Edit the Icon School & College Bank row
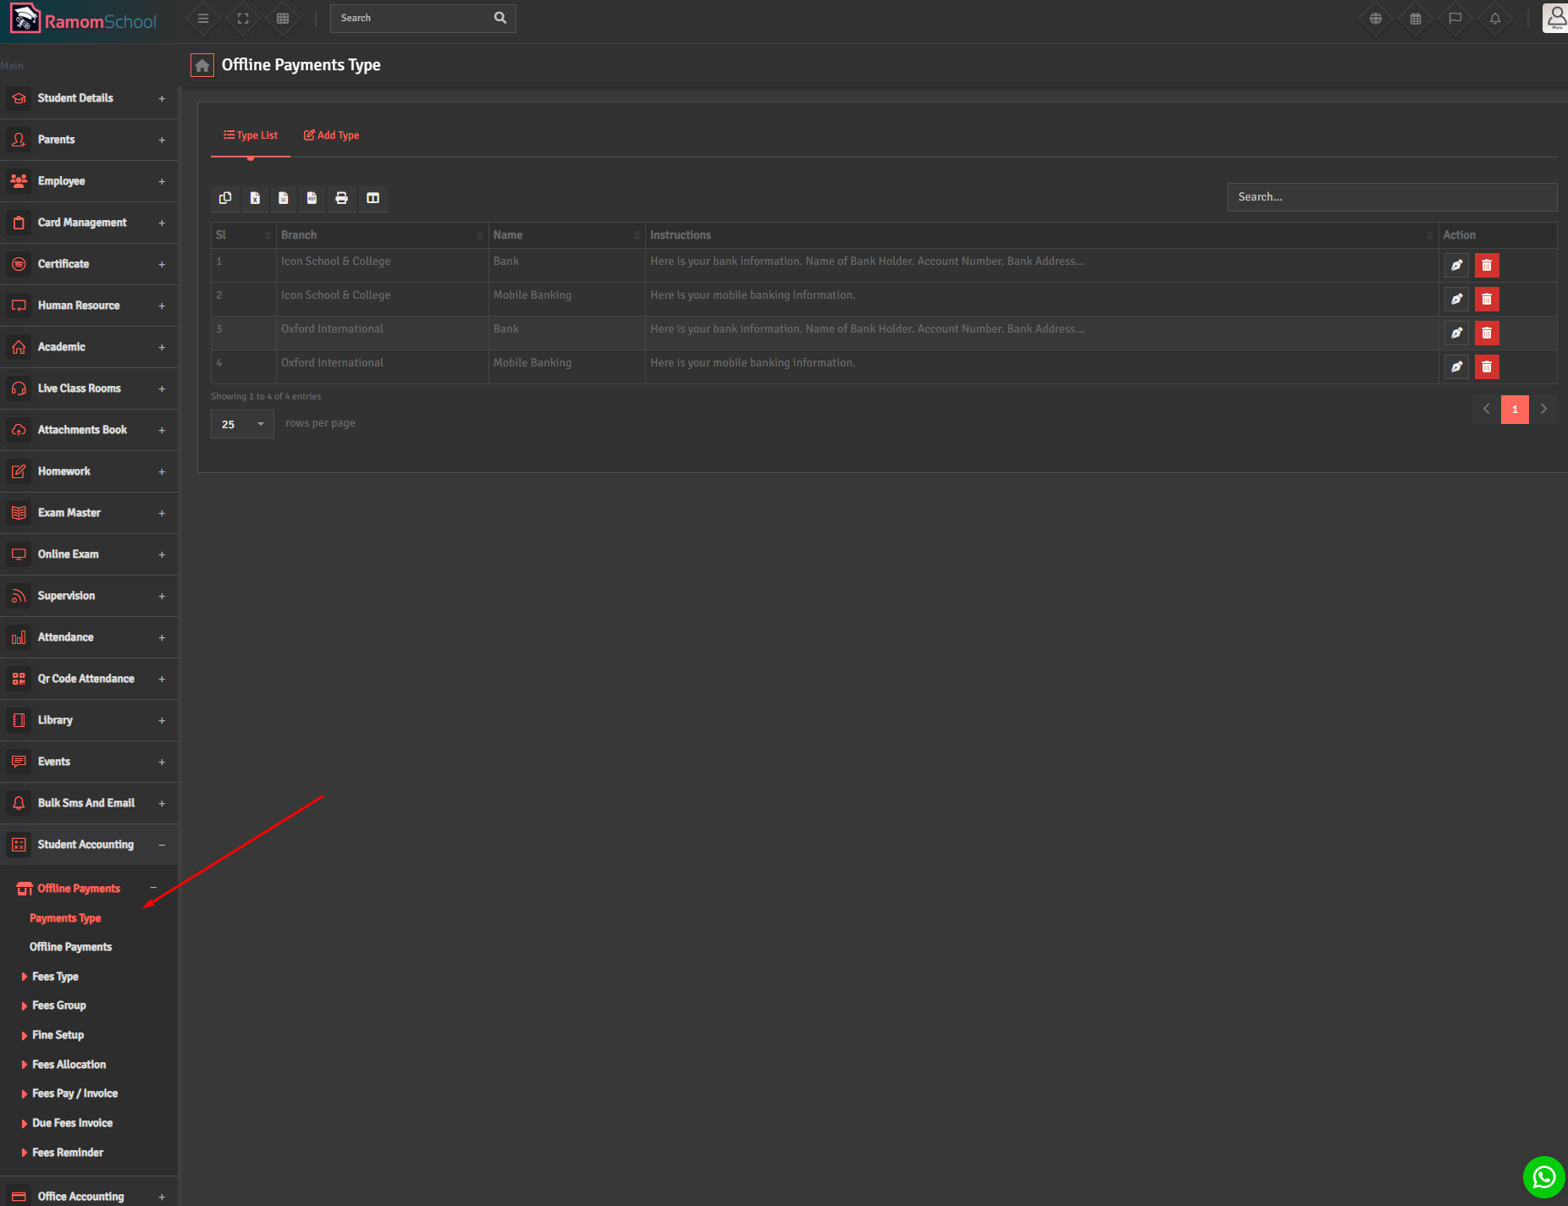The height and width of the screenshot is (1206, 1568). click(x=1456, y=265)
